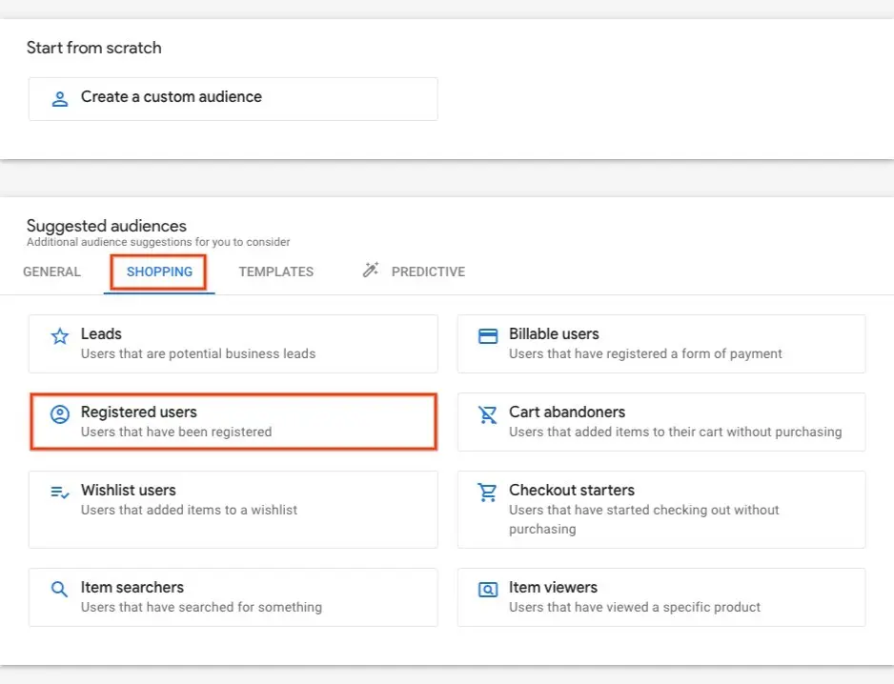Click the payment card icon beside Billable users

[488, 335]
